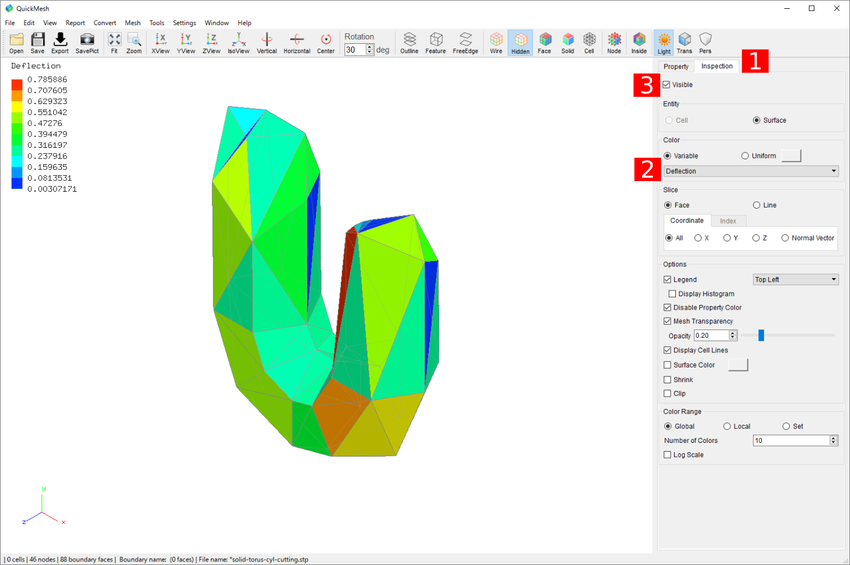Enable the Display Histogram checkbox

672,294
